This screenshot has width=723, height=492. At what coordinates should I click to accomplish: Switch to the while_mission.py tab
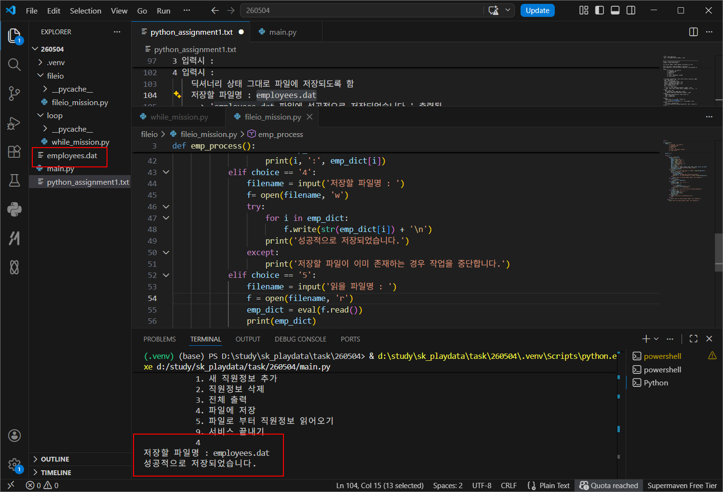click(x=178, y=117)
